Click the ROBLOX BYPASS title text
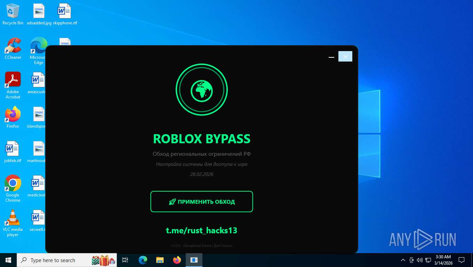The width and height of the screenshot is (473, 267). (202, 139)
